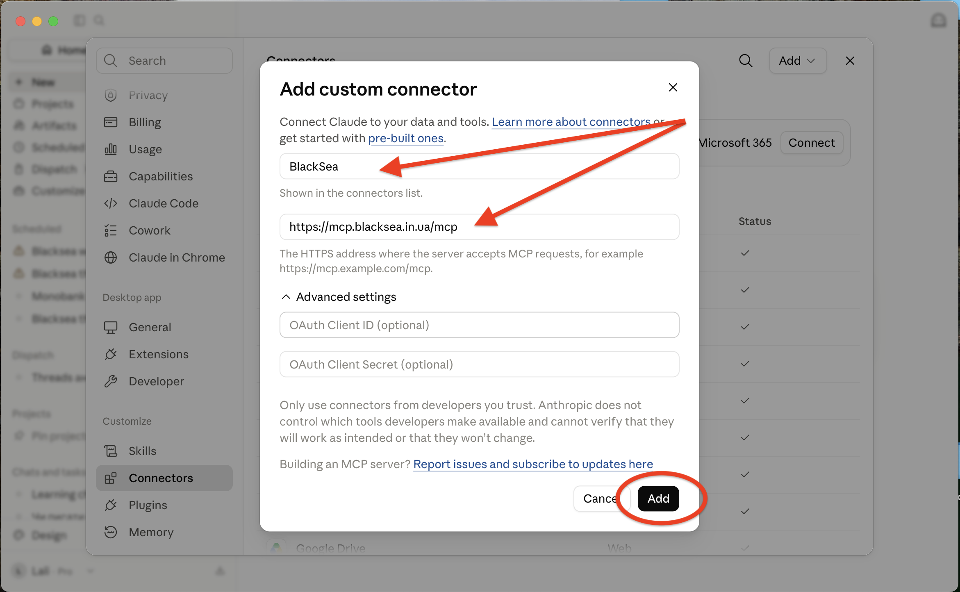Click the Claude Code code-brackets icon

click(111, 203)
